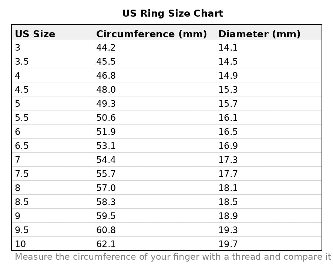Screen dimensions: 333x266
Task: Click the 49.3 circumference value
Action: click(106, 103)
